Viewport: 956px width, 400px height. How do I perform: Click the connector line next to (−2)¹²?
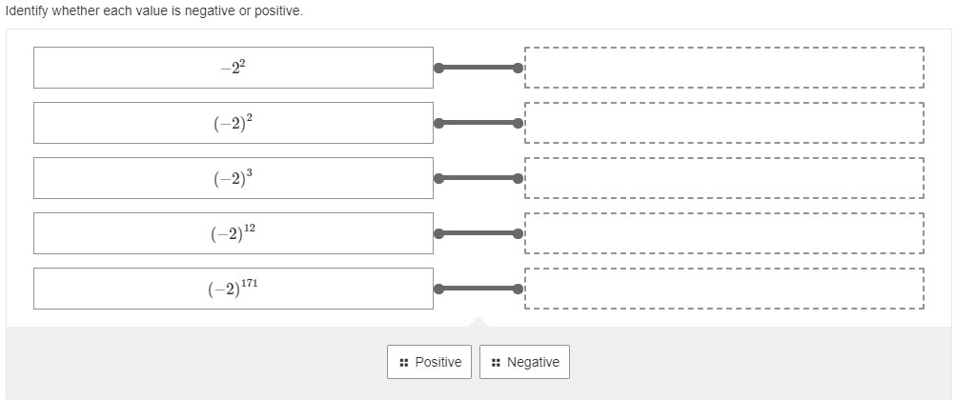coord(478,233)
